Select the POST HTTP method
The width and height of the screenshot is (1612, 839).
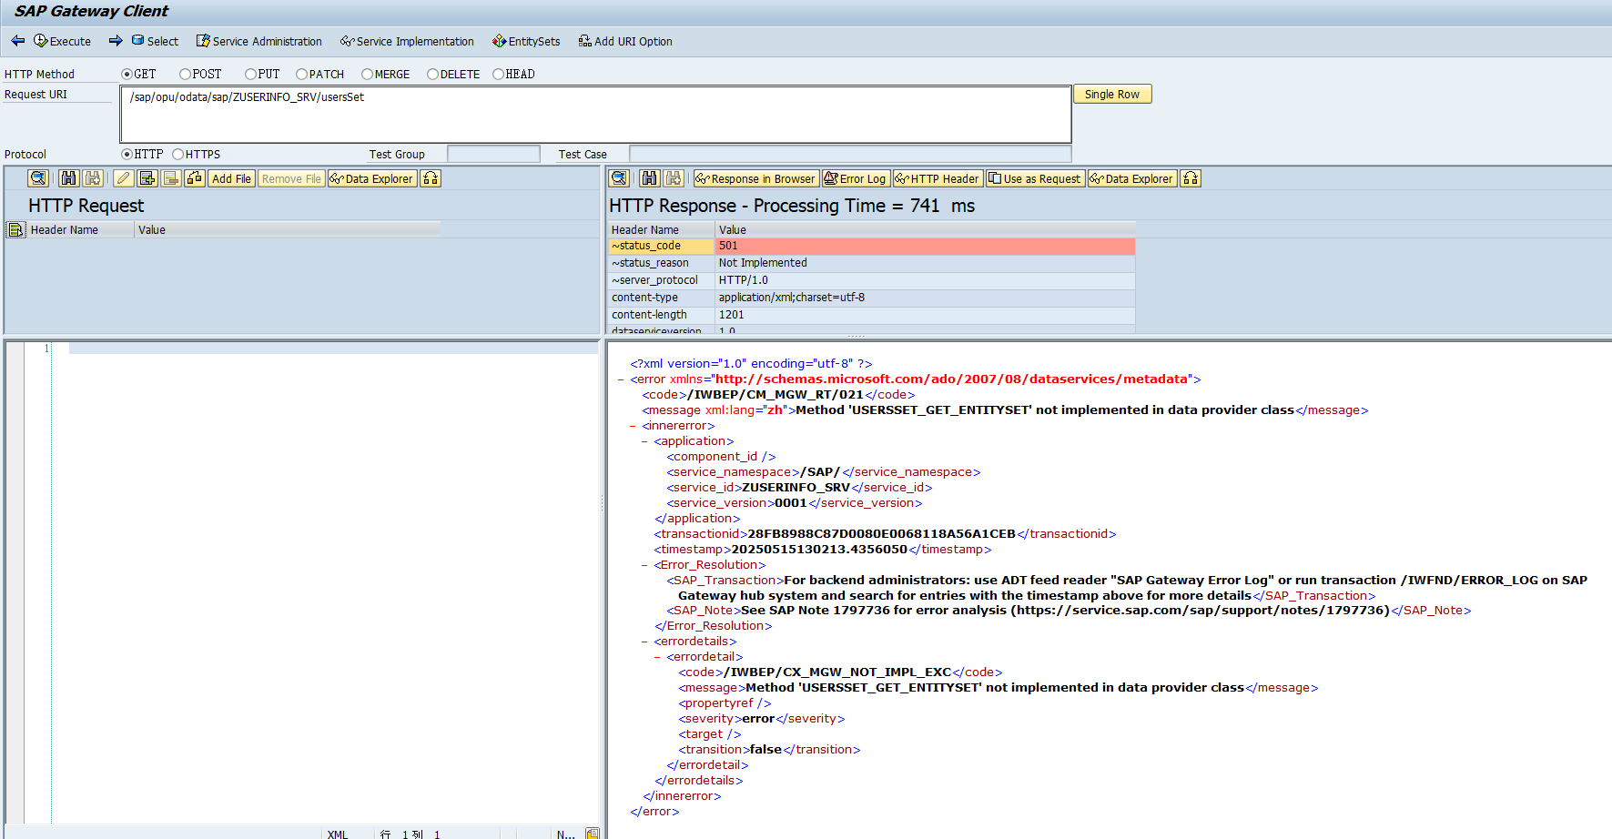(x=185, y=74)
